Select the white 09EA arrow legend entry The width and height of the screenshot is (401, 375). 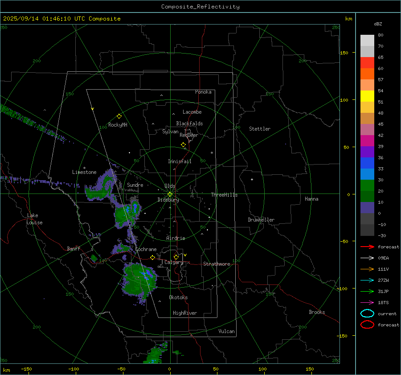tap(367, 258)
